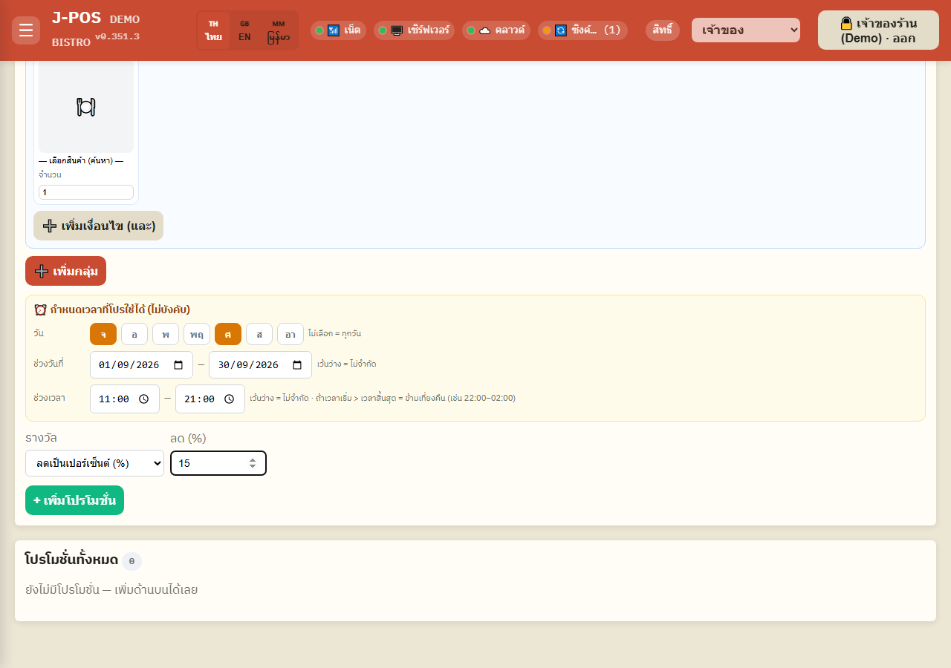Click the server (เซิร์ฟเวอร์) status indicator
Image resolution: width=951 pixels, height=668 pixels.
[x=414, y=30]
